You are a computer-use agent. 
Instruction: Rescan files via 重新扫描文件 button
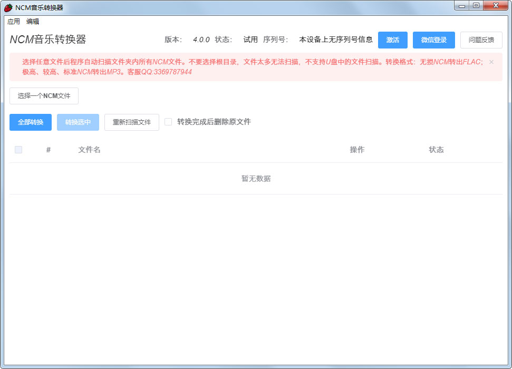coord(131,122)
